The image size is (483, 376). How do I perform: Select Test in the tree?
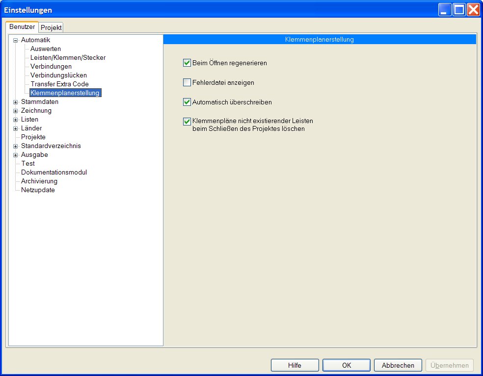point(27,164)
